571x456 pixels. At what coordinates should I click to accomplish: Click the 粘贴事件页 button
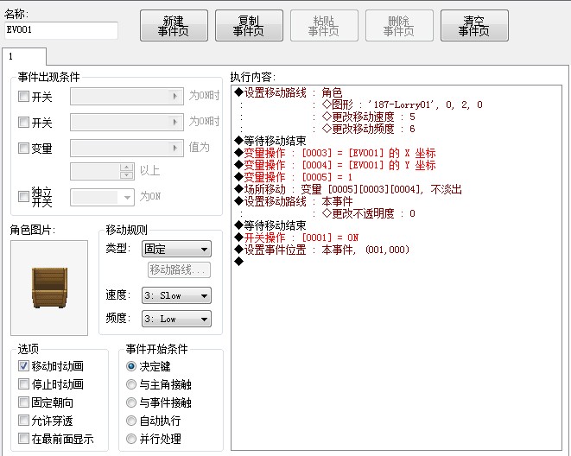[x=324, y=25]
